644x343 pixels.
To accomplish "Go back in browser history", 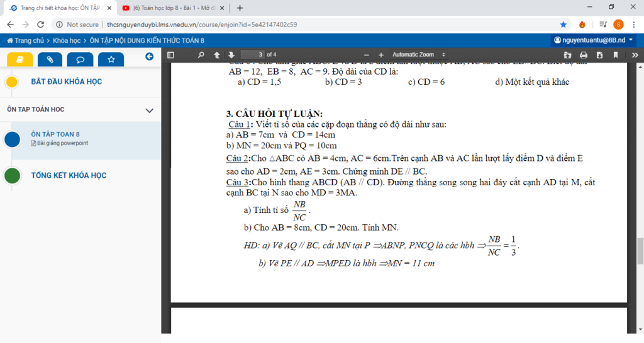I will point(11,24).
